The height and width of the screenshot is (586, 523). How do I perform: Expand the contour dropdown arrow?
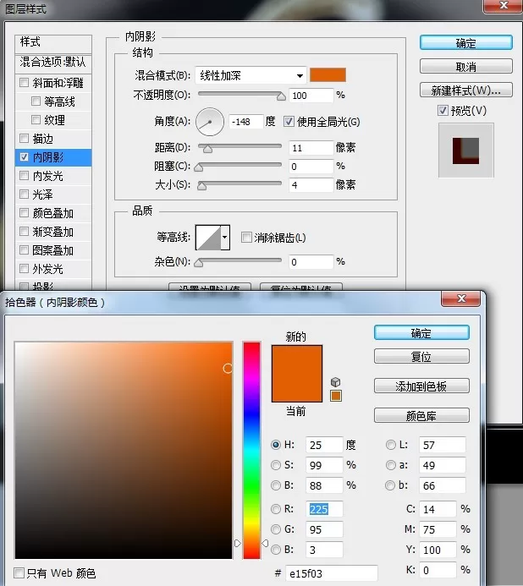tap(225, 238)
